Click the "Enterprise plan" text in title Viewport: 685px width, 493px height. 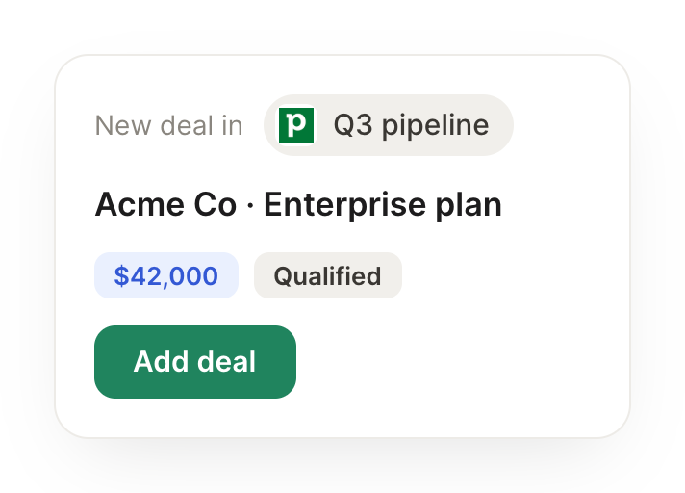tap(383, 204)
